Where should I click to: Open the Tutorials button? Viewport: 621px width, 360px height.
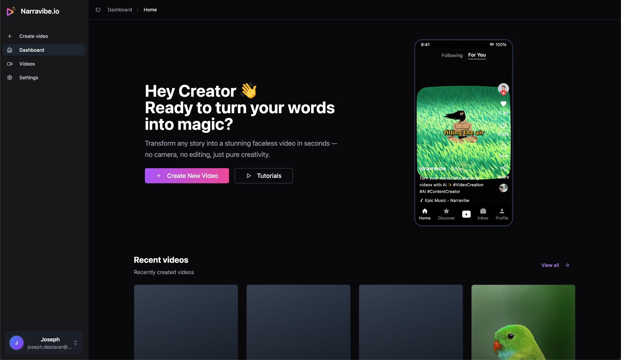(263, 176)
